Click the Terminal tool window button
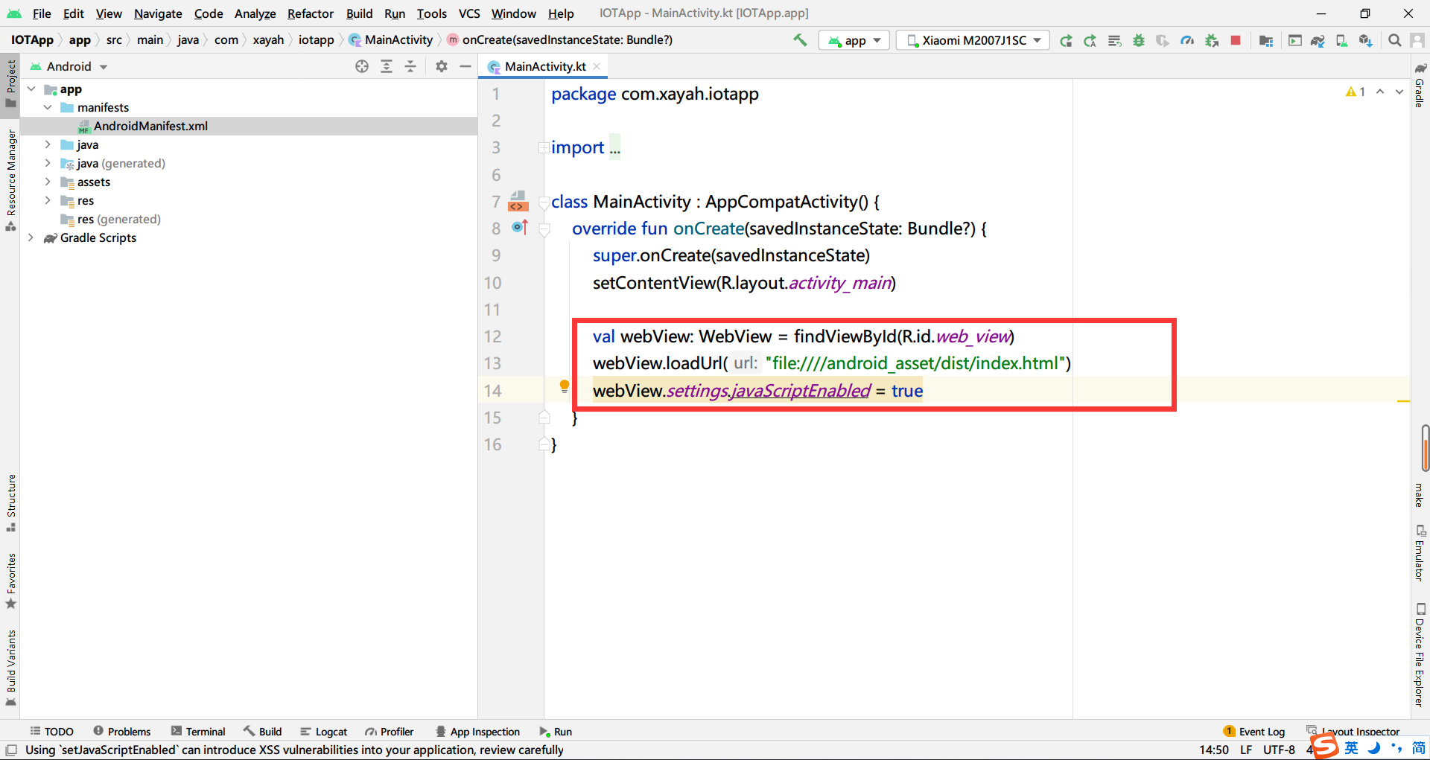 (x=198, y=732)
